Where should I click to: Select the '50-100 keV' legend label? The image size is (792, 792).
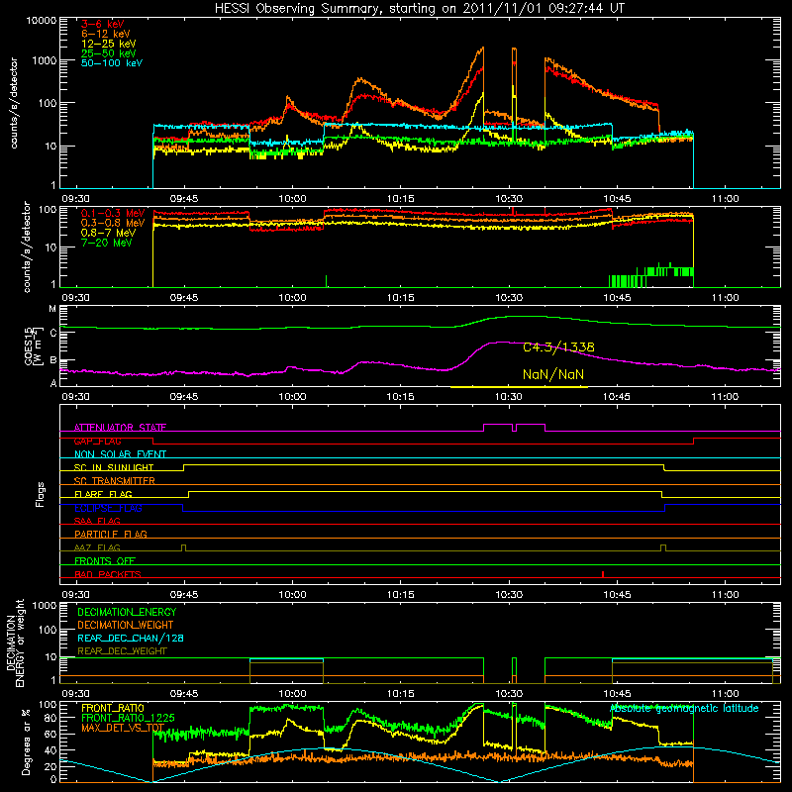point(112,63)
